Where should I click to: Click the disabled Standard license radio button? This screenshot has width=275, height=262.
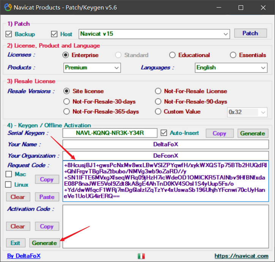click(118, 55)
